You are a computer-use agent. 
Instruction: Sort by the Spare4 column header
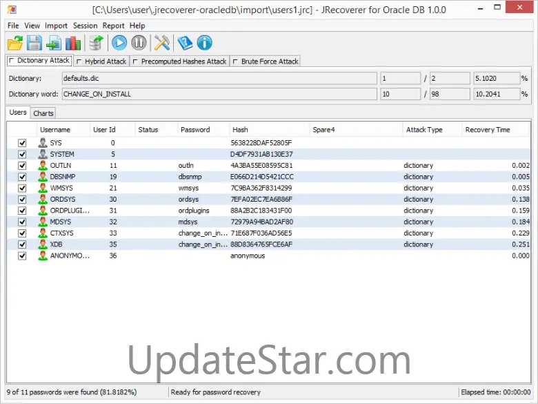[356, 130]
